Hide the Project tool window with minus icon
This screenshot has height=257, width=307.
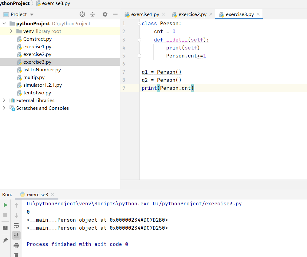click(115, 14)
